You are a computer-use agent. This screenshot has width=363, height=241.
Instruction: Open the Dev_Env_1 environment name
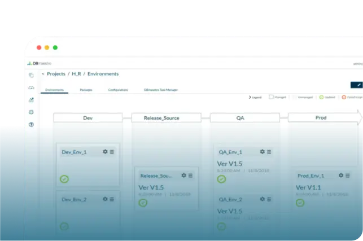point(74,152)
